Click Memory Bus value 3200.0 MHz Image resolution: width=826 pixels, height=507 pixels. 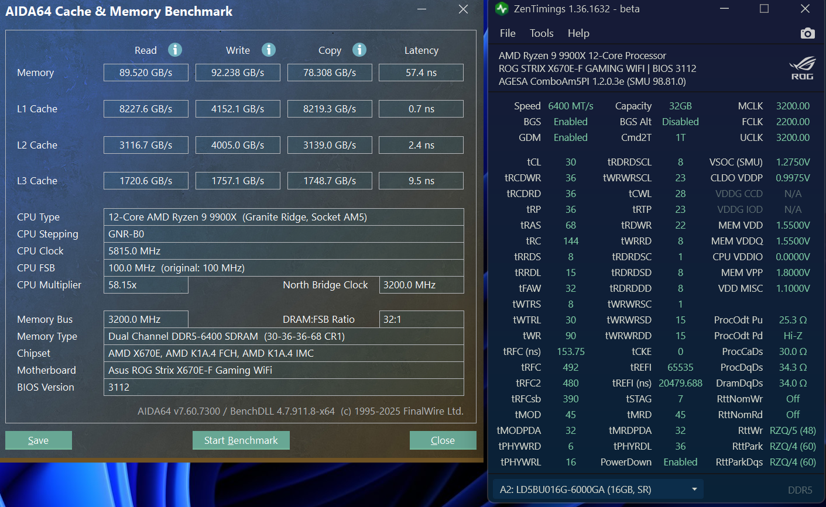tap(146, 319)
